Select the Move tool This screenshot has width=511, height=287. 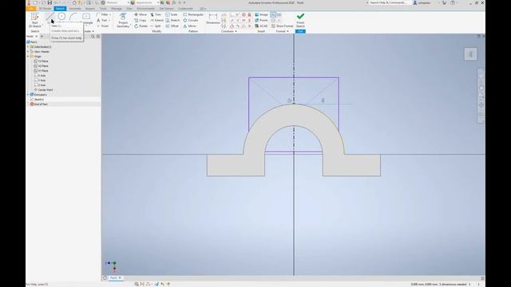(141, 14)
